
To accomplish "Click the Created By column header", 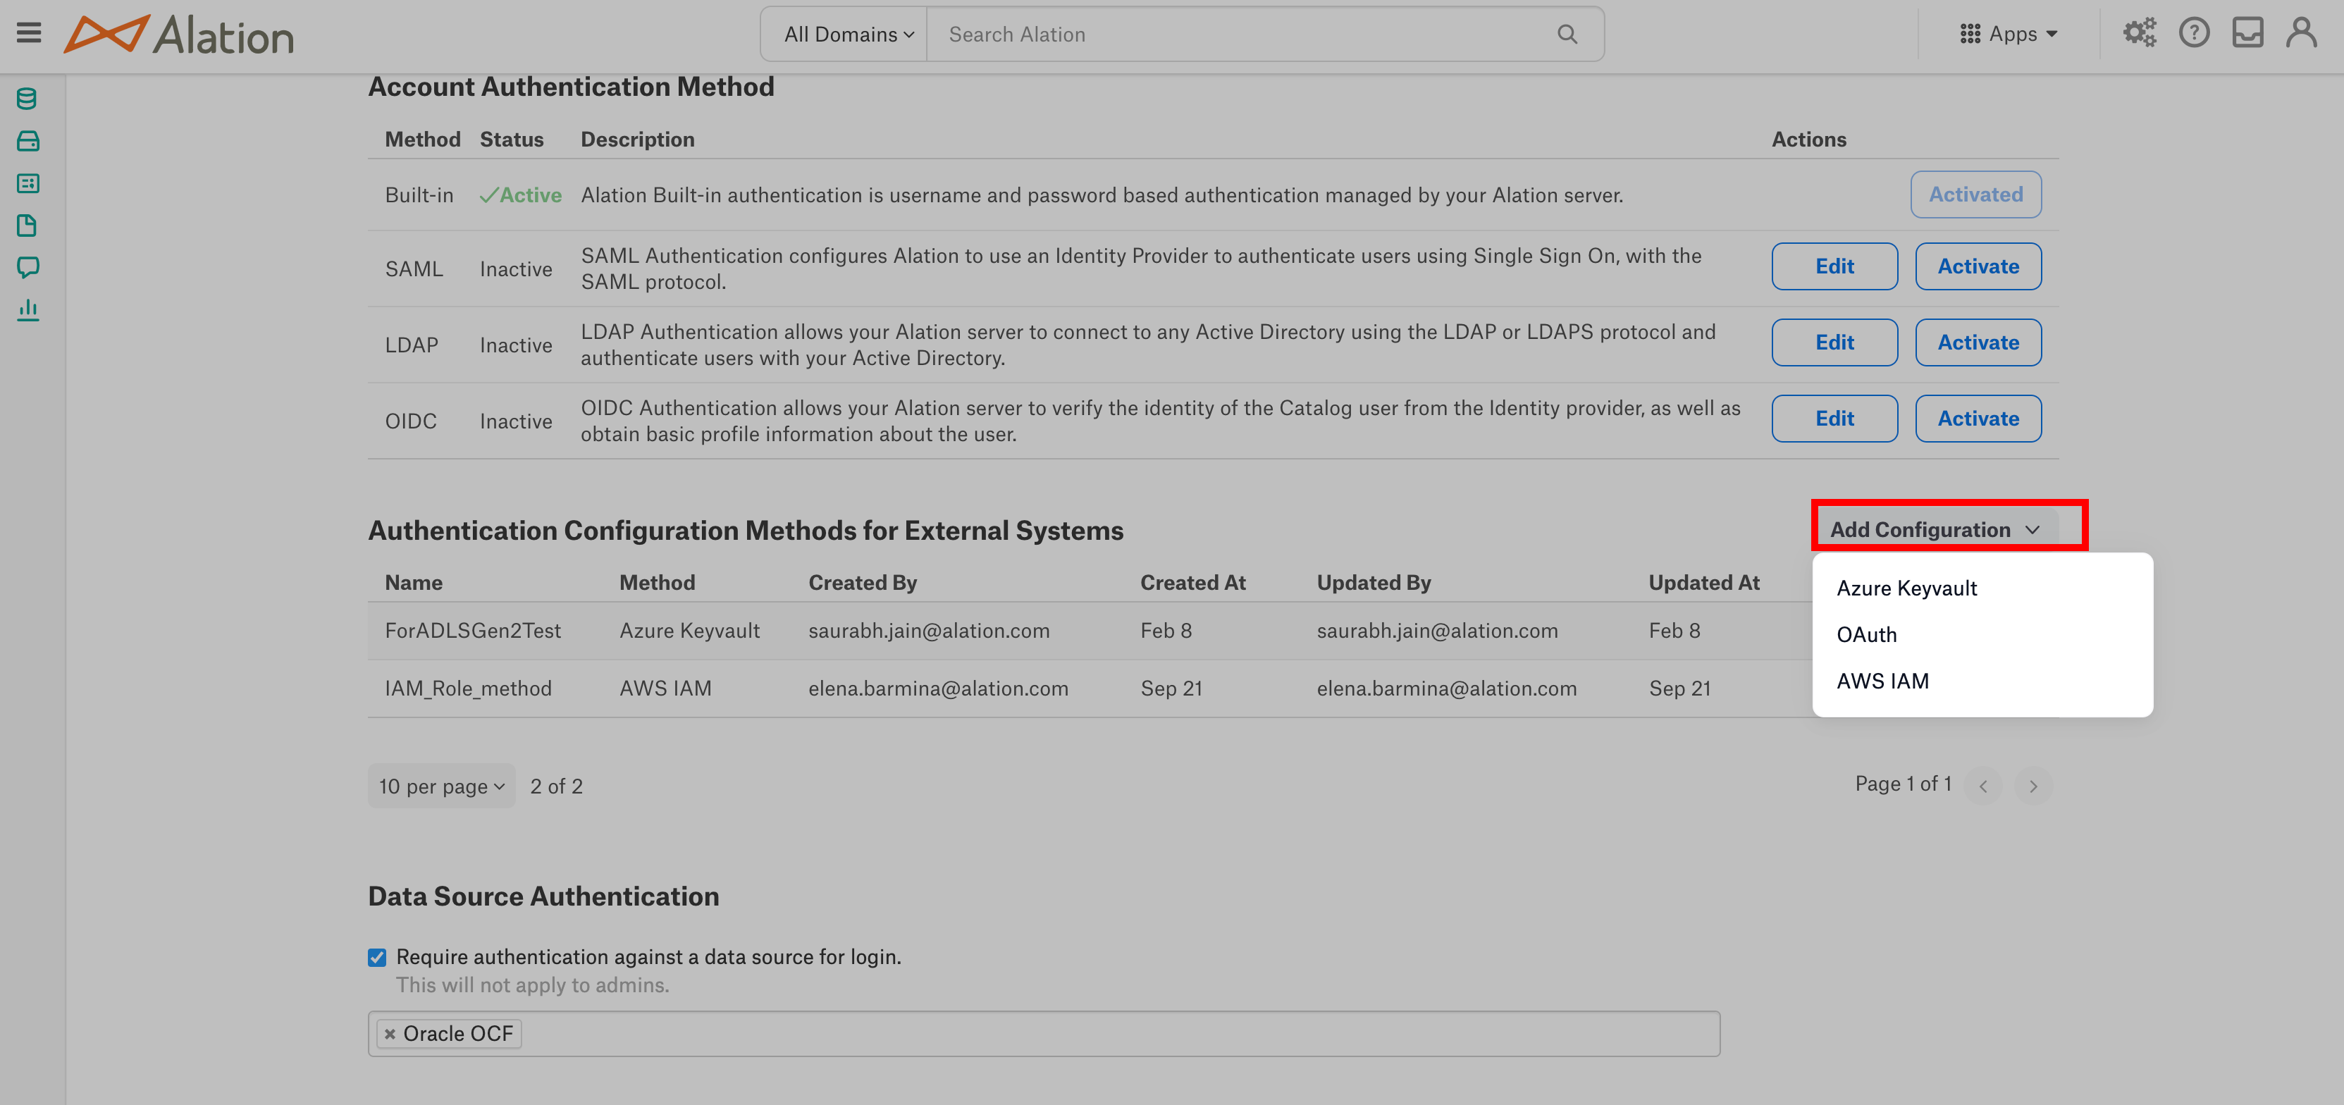I will (862, 583).
